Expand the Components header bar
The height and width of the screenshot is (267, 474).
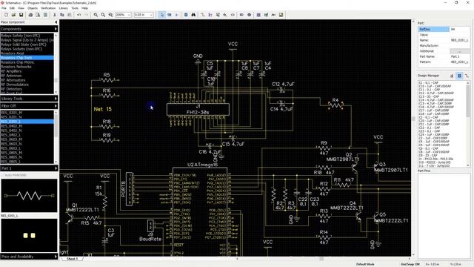click(x=29, y=29)
